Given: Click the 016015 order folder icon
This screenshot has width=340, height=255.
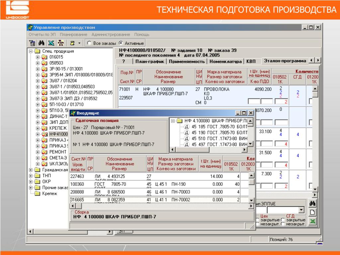Looking at the screenshot, I should pos(44,57).
